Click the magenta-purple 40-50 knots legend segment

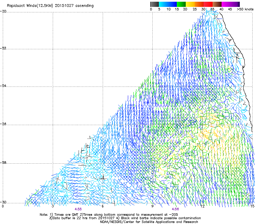pos(231,4)
